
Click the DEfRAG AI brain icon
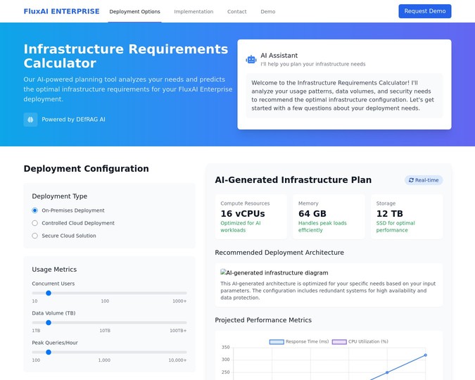point(30,120)
